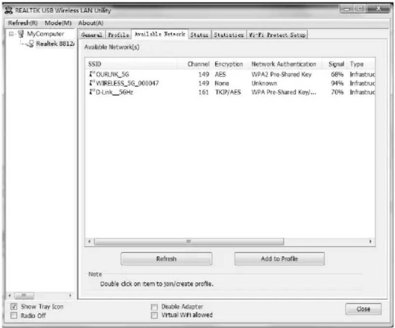Click the 94% signal value

click(x=337, y=83)
